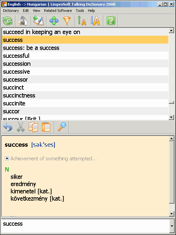
Task: Select 'succession' entry in the list
Action: pyautogui.click(x=85, y=64)
